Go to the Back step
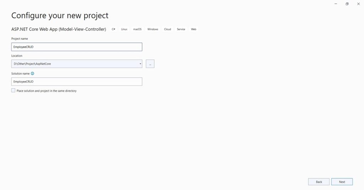Viewport: 364px width, 190px height. [319, 182]
